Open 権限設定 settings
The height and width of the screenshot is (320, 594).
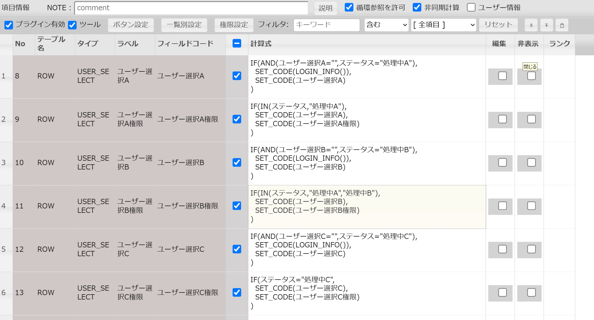(234, 25)
